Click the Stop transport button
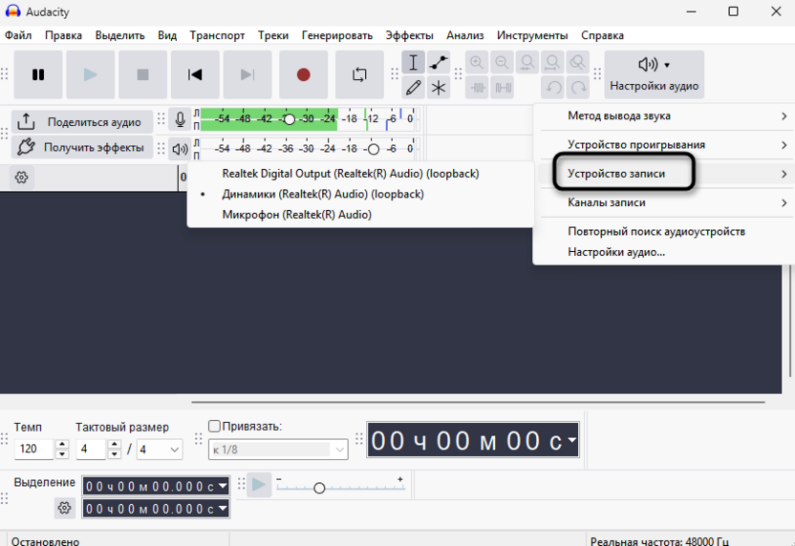 pos(142,74)
